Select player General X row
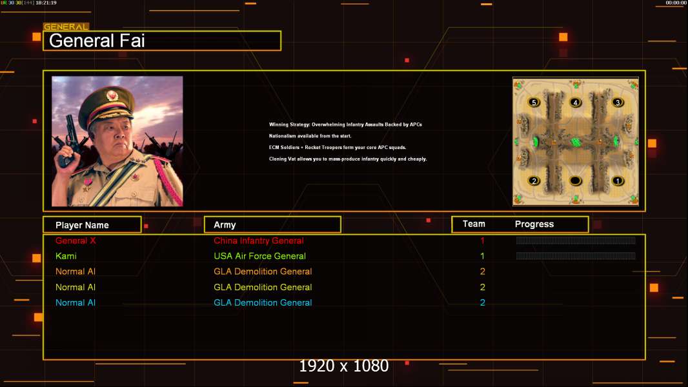The width and height of the screenshot is (688, 387). (344, 241)
